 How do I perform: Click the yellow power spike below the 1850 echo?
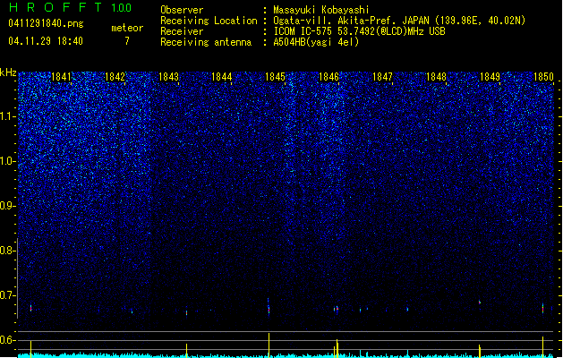[x=543, y=346]
